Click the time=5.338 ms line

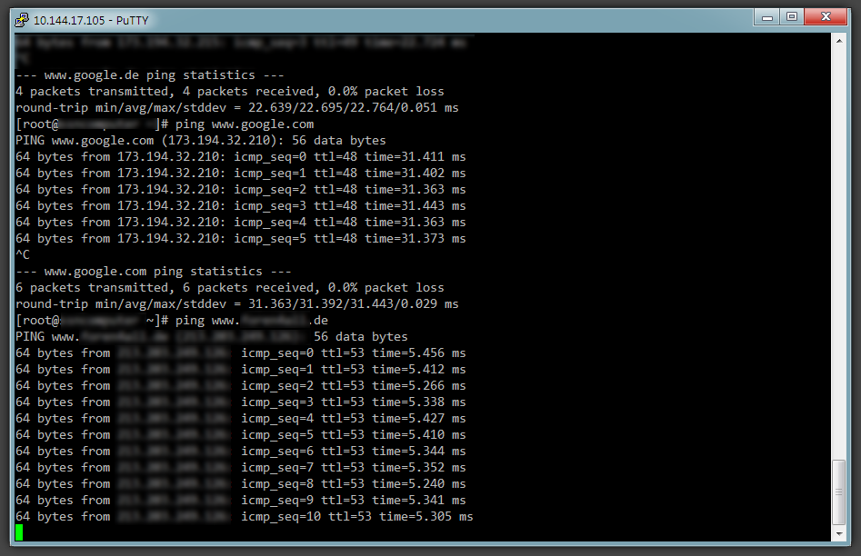pos(241,402)
